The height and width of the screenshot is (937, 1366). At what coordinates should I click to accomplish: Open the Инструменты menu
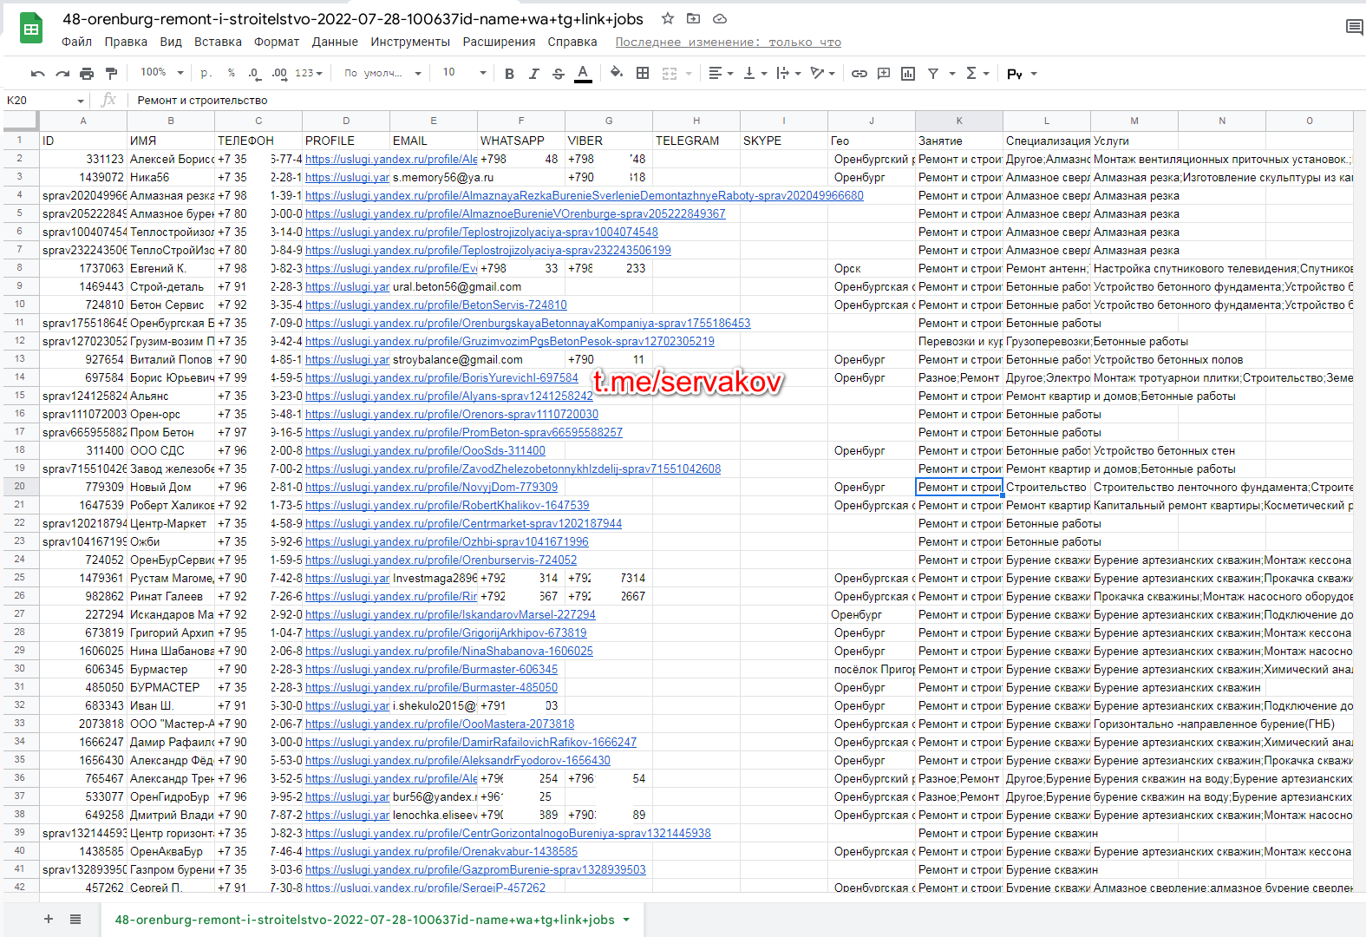pos(410,42)
